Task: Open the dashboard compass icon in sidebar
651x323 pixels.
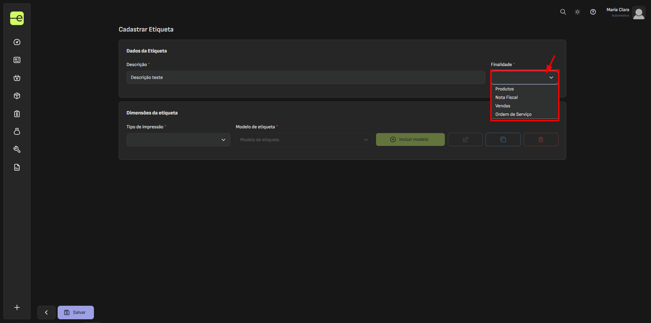Action: point(17,42)
